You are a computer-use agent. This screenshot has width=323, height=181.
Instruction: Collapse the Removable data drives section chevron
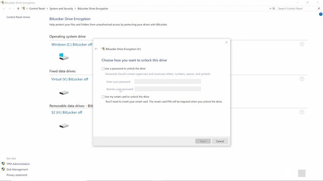click(x=302, y=112)
